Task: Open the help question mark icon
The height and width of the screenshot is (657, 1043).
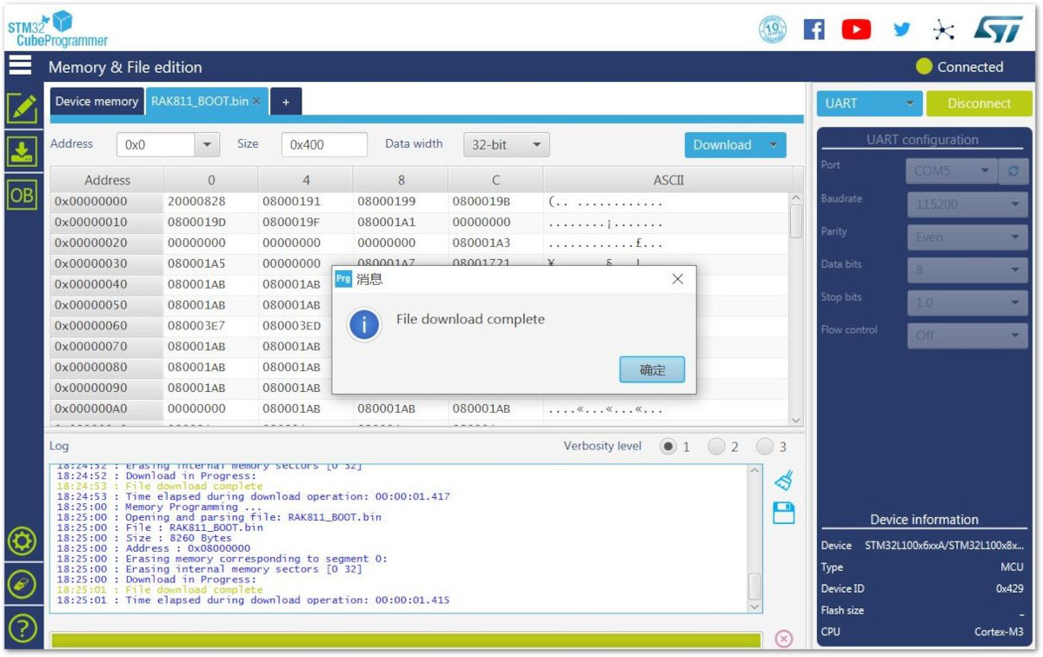Action: 21,627
